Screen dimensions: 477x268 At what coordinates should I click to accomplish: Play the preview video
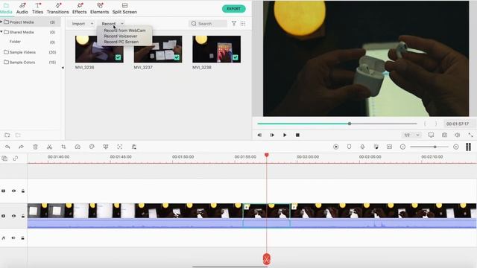click(285, 135)
